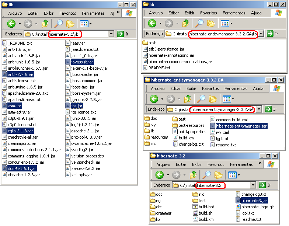Image resolution: width=289 pixels, height=226 pixels.
Task: Click address field in hibernate-entitymanager-3.3.2.GA window
Action: pos(215,109)
